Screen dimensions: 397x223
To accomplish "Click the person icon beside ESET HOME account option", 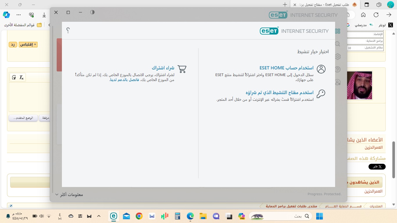I will (x=321, y=69).
